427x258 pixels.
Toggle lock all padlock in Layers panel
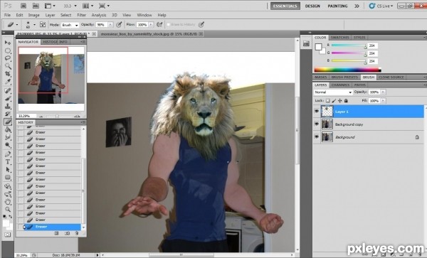[x=346, y=101]
